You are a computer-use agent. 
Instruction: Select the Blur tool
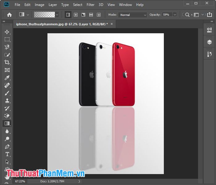click(x=7, y=131)
